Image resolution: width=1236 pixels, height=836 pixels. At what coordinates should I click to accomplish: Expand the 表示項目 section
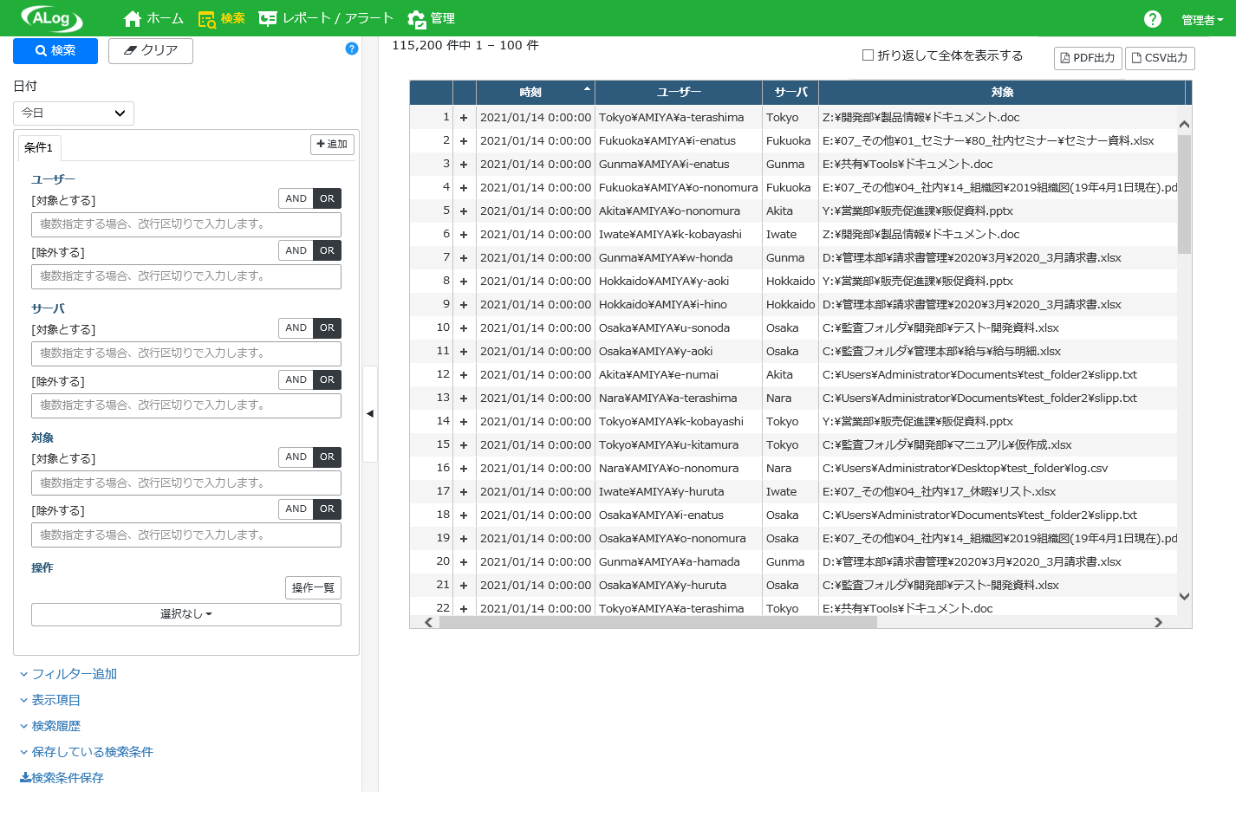pos(50,699)
